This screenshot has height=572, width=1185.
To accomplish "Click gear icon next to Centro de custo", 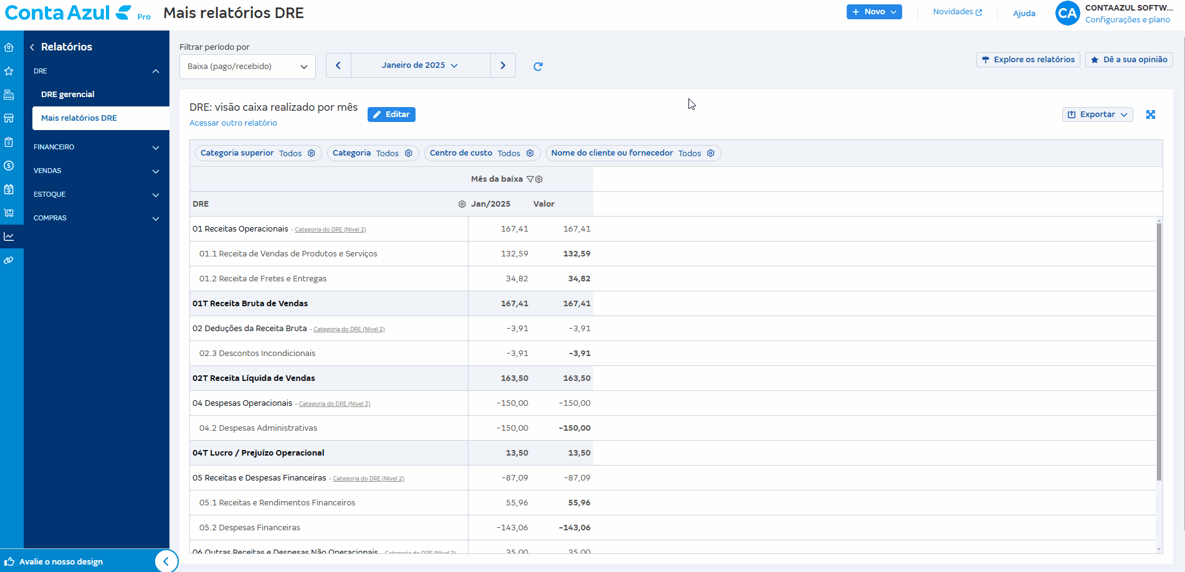I will click(530, 153).
